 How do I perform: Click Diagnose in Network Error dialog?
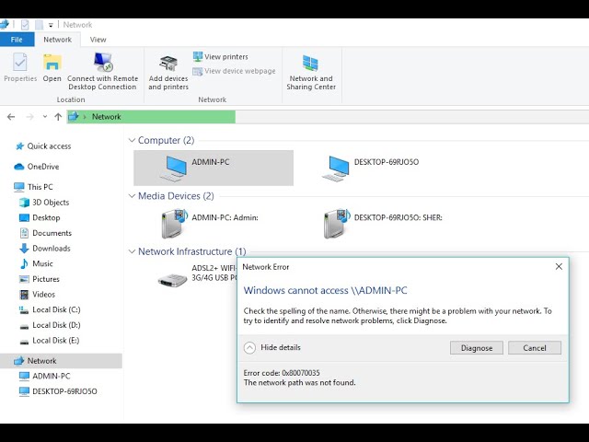477,348
